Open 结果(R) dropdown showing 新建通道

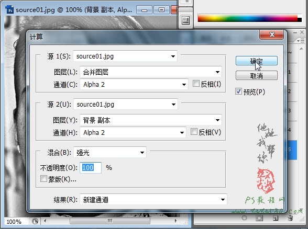tap(153, 200)
